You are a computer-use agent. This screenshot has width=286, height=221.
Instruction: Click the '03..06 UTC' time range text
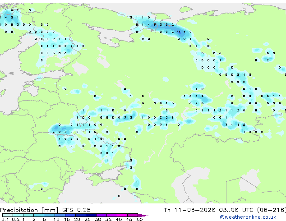[236, 210]
